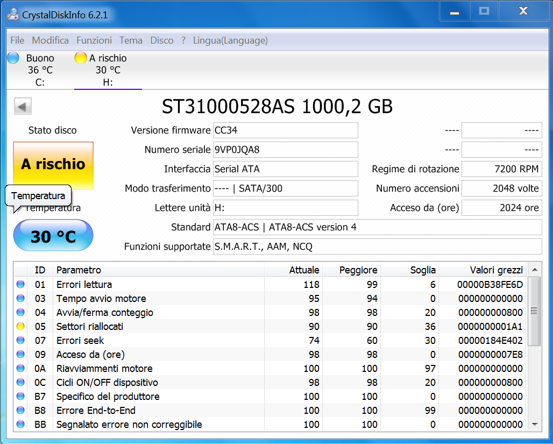Click the Acceso da (ore) value 2024 ore
Screen dimensions: 553x444
502,208
